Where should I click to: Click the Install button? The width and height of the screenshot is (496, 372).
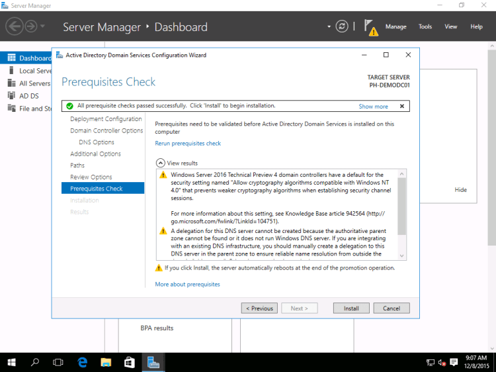tap(351, 308)
